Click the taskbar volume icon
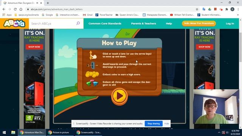 tap(227, 133)
